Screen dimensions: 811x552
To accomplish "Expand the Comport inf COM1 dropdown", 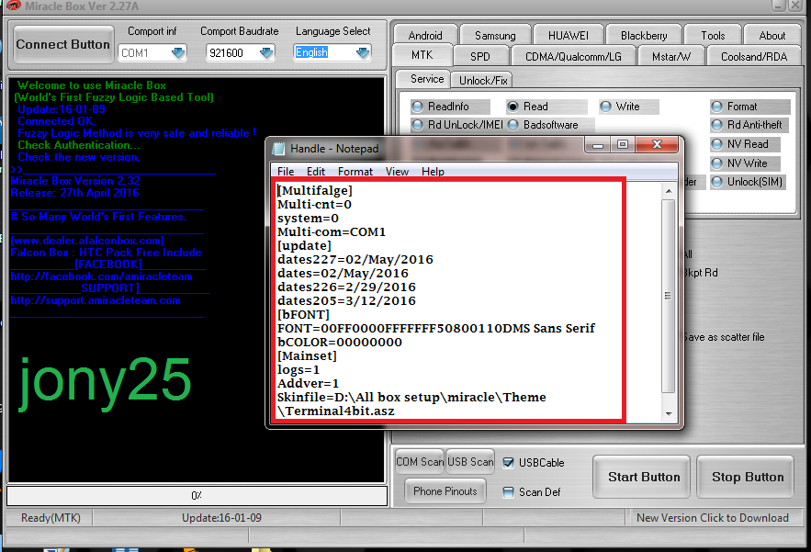I will pyautogui.click(x=177, y=53).
